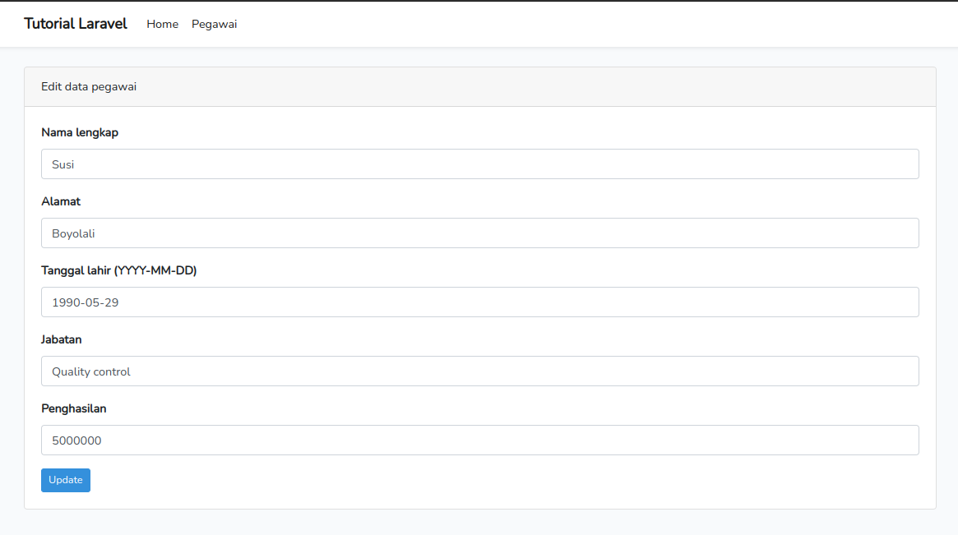Screen dimensions: 958x535
Task: Select the Tanggal lahir input field
Action: tap(479, 302)
